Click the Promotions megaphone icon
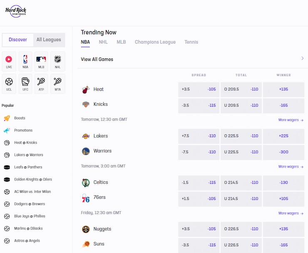This screenshot has width=308, height=253. 7,130
